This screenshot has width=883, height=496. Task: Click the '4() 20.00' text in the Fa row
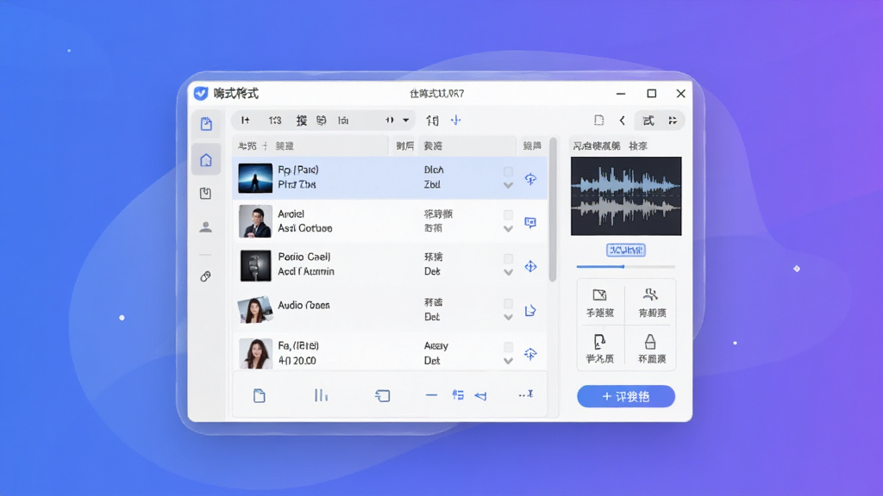[x=297, y=361]
